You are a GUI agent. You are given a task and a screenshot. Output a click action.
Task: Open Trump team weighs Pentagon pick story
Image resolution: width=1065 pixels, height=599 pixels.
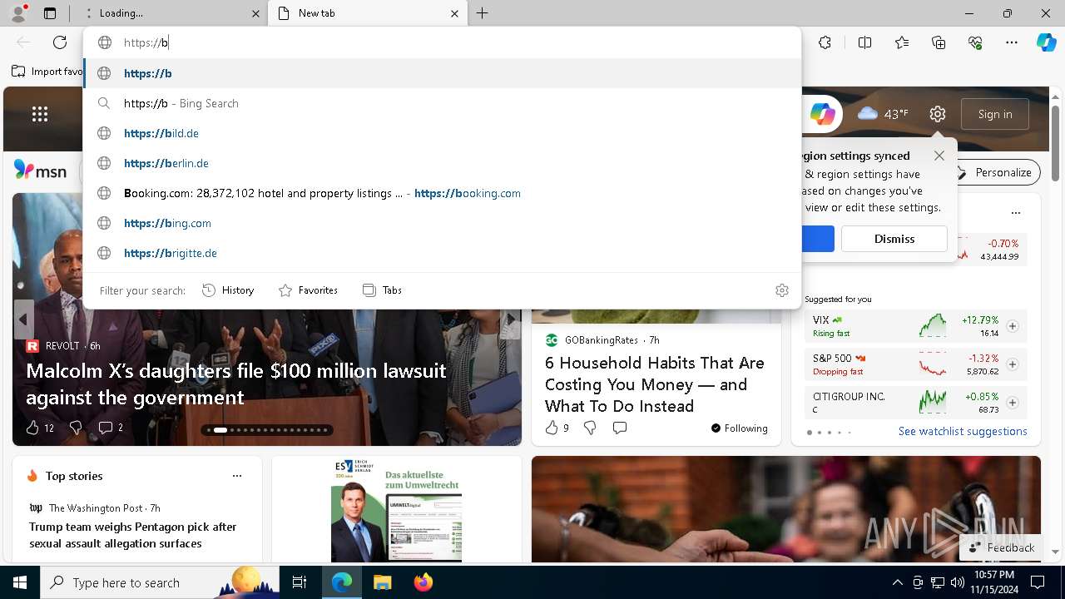[x=133, y=535]
